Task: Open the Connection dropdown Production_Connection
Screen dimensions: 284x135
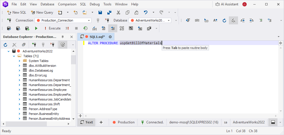Action: coord(63,20)
